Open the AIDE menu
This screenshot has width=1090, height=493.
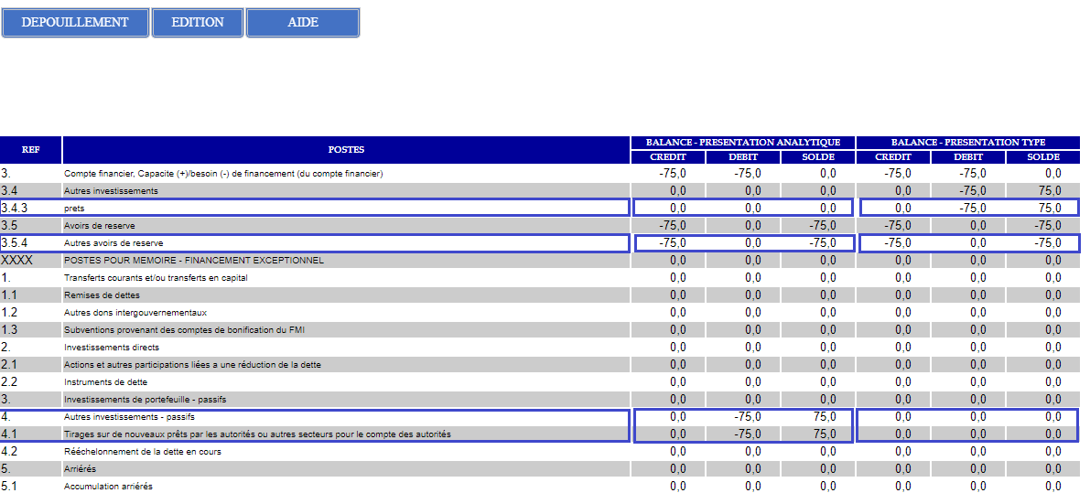click(303, 23)
